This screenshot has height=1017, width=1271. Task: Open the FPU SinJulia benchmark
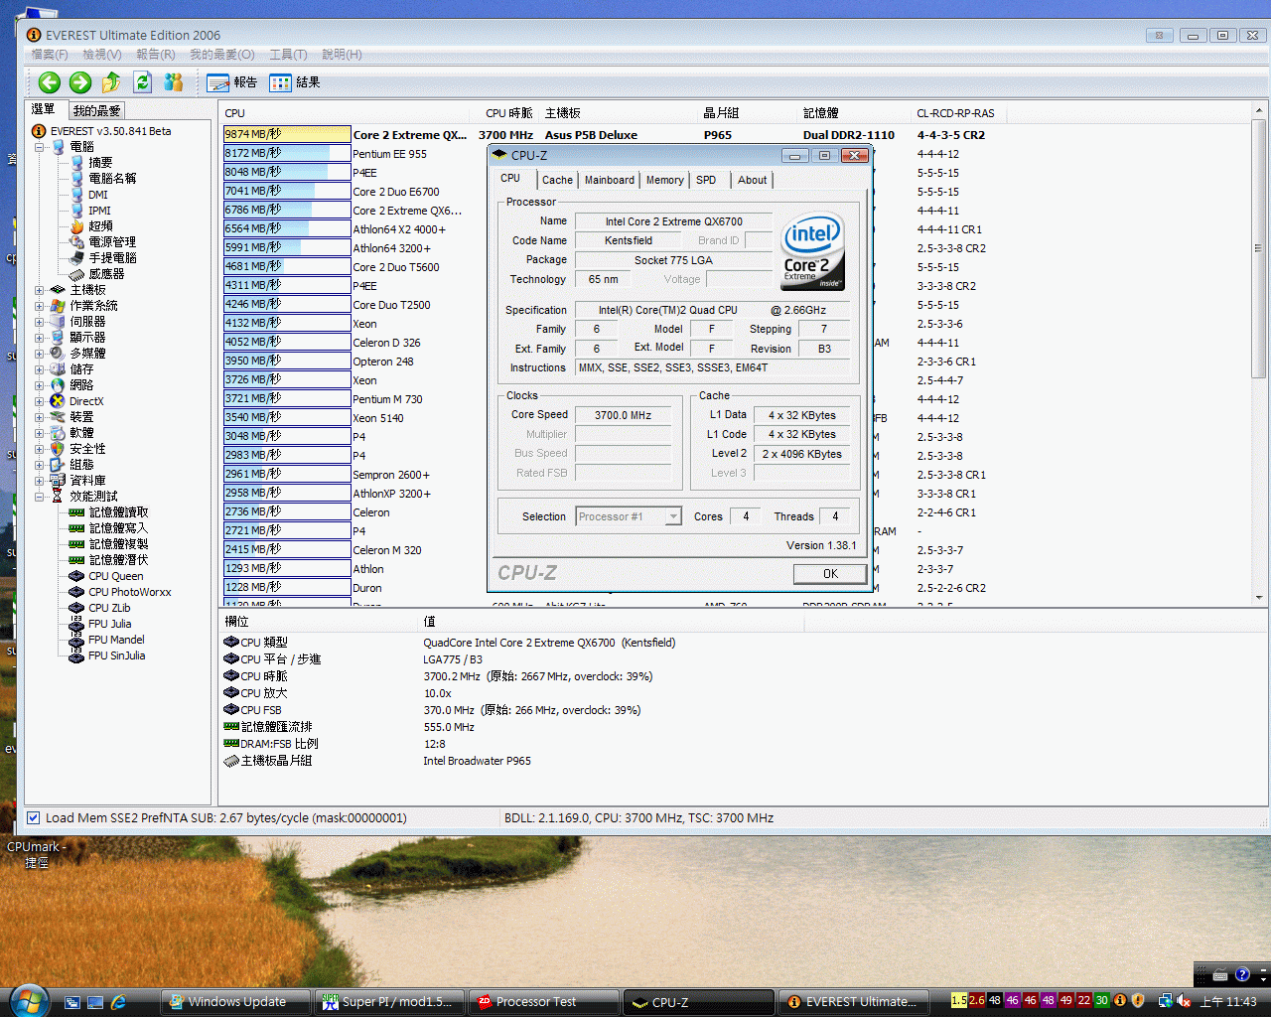(107, 655)
